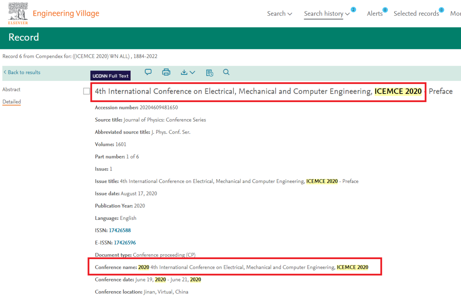
Task: Click abbreviated source title J. Phys. Conf. Ser.
Action: [171, 132]
